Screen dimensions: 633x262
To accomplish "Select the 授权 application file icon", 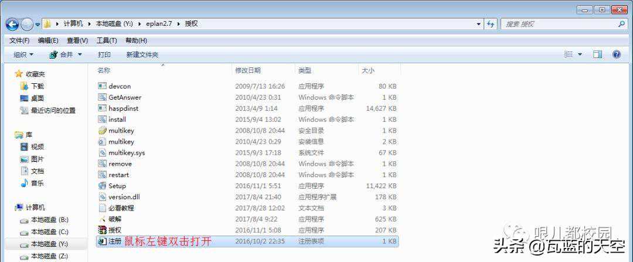I will tap(103, 230).
